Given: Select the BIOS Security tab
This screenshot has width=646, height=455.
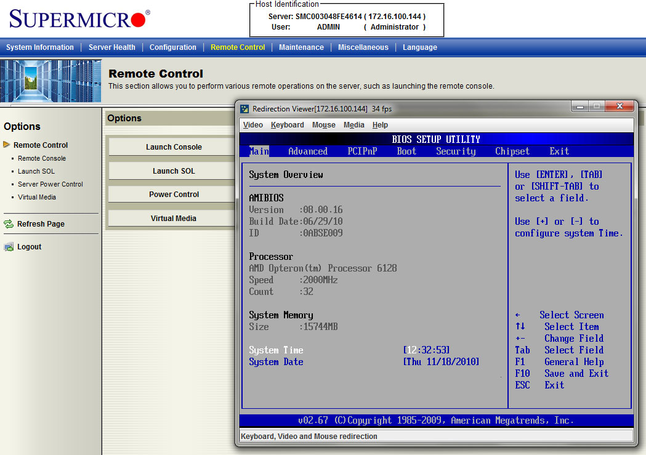Looking at the screenshot, I should [x=456, y=151].
